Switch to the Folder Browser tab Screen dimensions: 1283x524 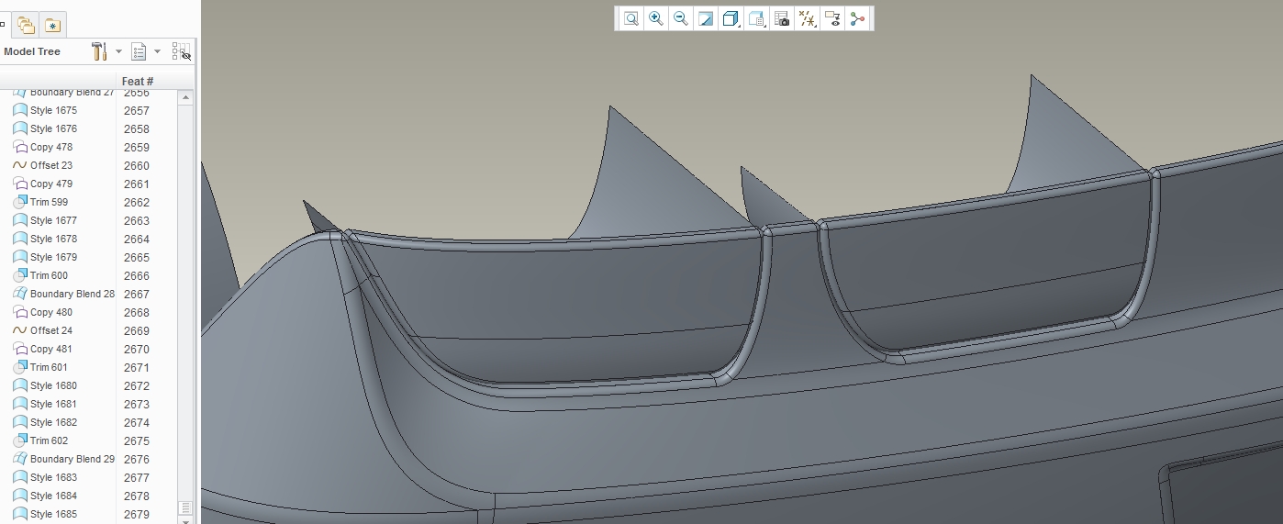[26, 25]
